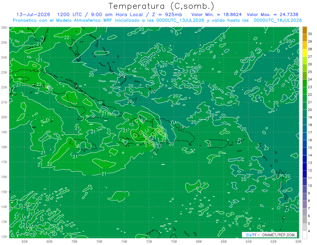Image resolution: width=317 pixels, height=245 pixels.
Task: Click the '16N' latitude axis label
Action: [x=4, y=177]
